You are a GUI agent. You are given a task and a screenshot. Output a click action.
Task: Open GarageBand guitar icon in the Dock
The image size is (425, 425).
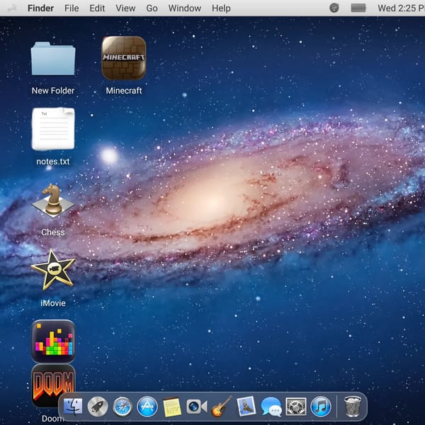point(222,407)
